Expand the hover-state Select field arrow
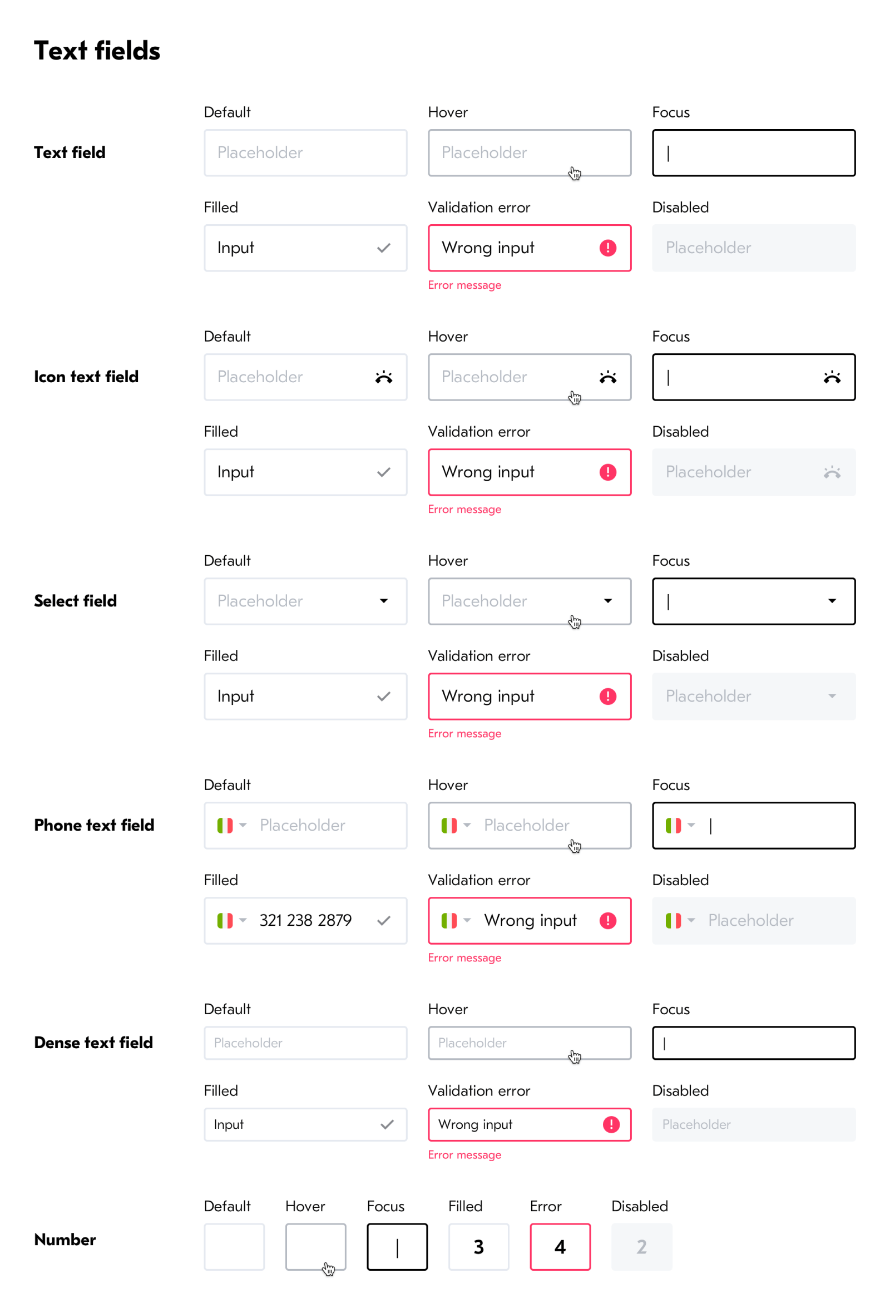 click(607, 601)
